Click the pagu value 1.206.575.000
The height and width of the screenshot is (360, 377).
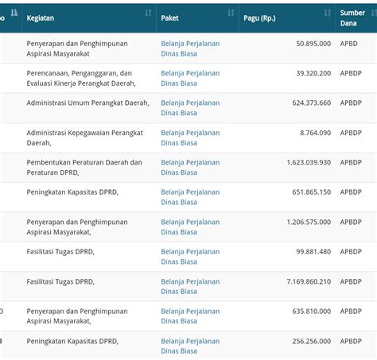coord(309,222)
